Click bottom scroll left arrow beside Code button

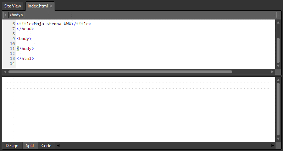click(58, 146)
